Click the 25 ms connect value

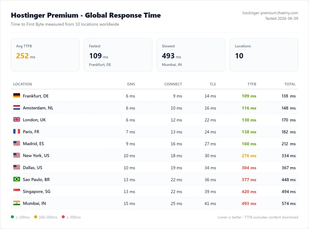(177, 203)
